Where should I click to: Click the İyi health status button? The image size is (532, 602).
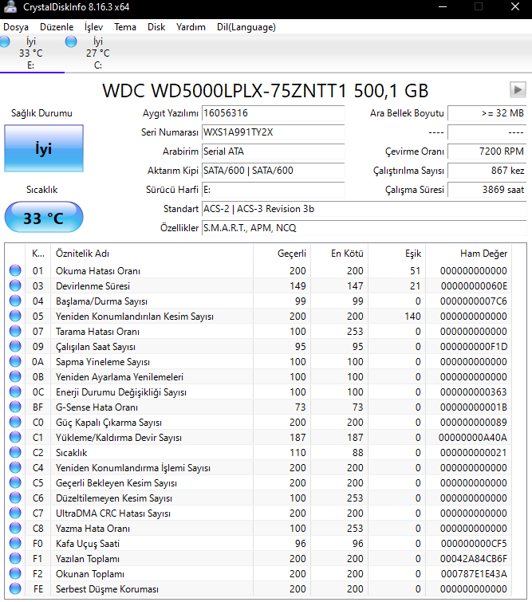pos(44,148)
